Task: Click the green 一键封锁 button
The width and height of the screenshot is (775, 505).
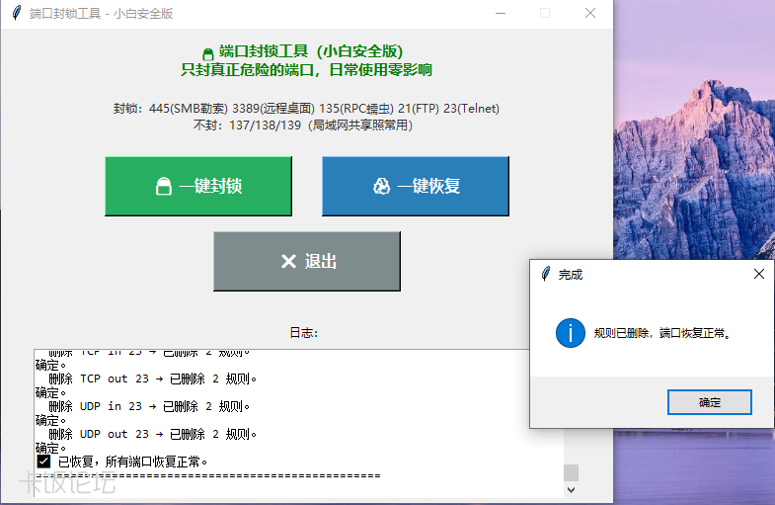Action: tap(198, 186)
